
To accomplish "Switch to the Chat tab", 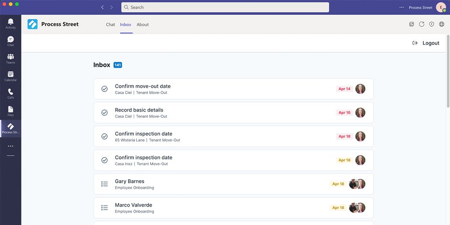I will click(110, 25).
